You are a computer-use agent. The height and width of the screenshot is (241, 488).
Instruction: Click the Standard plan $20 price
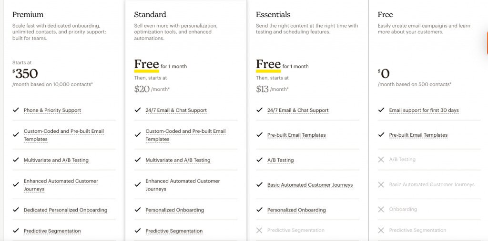coord(142,89)
